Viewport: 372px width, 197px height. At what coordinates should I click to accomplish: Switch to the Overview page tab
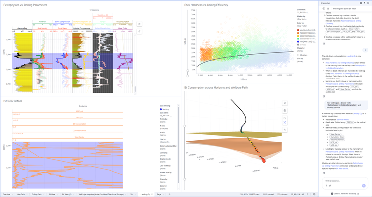[x=6, y=194]
